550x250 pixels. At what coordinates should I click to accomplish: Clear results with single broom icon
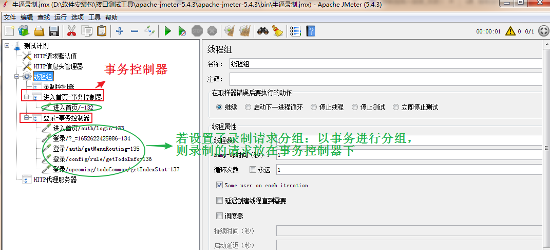(230, 31)
